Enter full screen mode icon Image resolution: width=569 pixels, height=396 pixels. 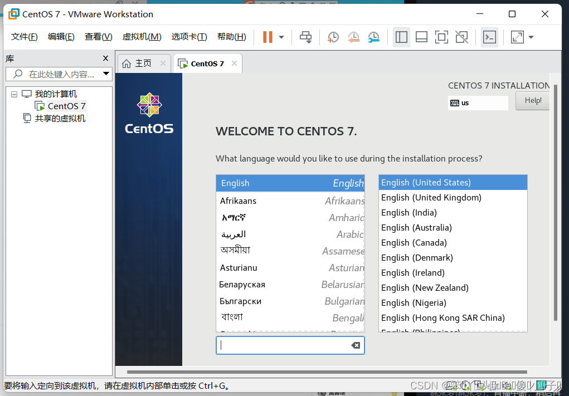coord(441,37)
